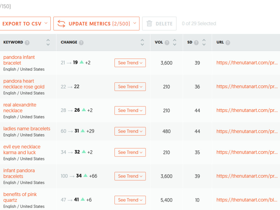Viewport: 280px width, 210px height.
Task: Expand See Trend for ladies name bracelets
Action: pyautogui.click(x=130, y=131)
